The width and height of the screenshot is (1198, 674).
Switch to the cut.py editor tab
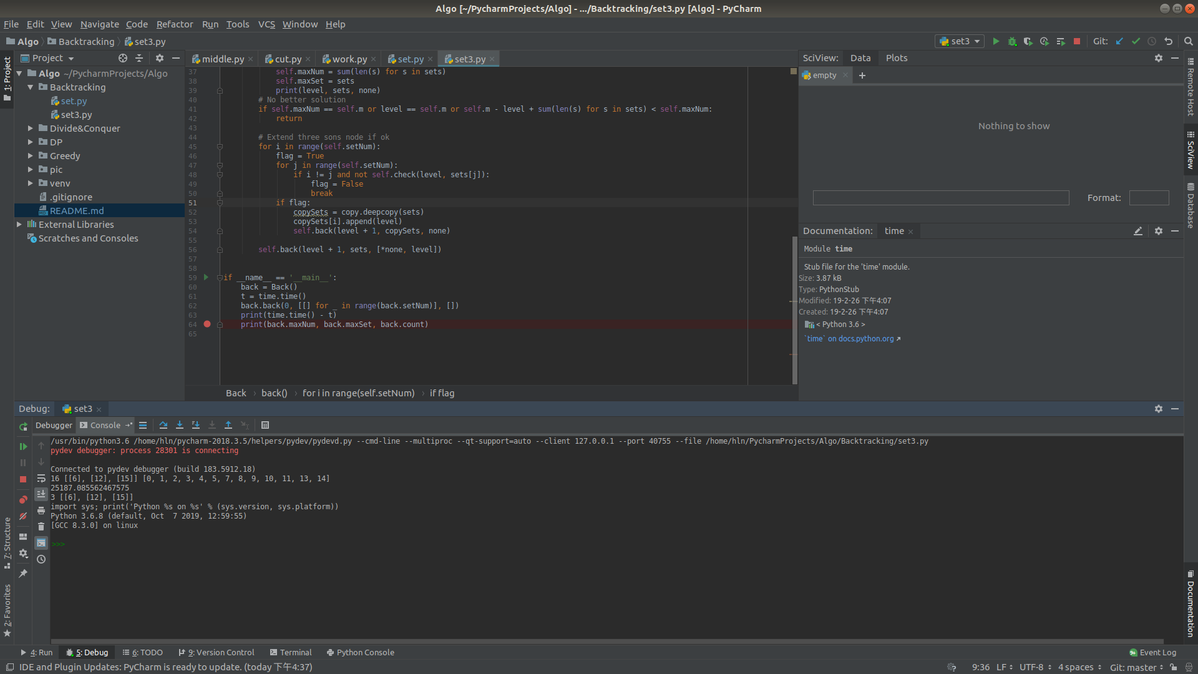[288, 59]
